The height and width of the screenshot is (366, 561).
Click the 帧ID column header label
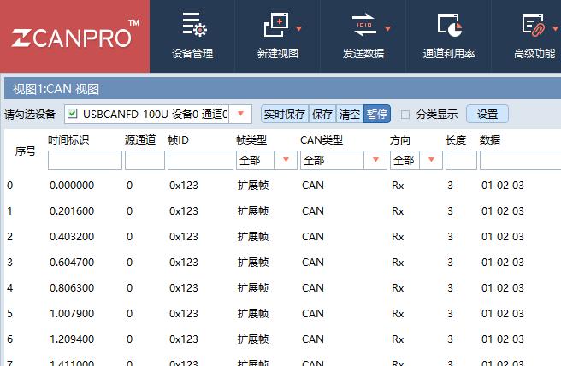pos(178,139)
